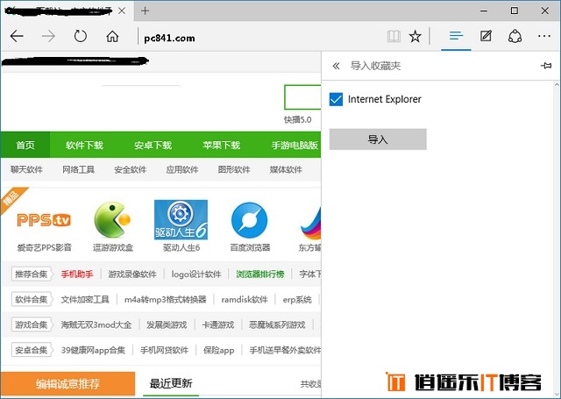Open 手机助手 link

pos(77,274)
